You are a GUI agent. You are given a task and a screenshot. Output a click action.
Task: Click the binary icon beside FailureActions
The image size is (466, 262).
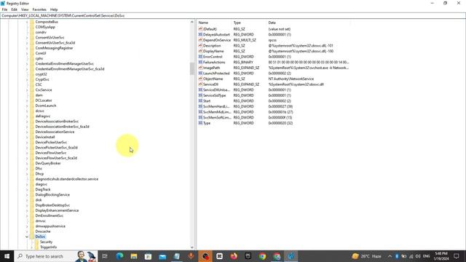tap(200, 63)
